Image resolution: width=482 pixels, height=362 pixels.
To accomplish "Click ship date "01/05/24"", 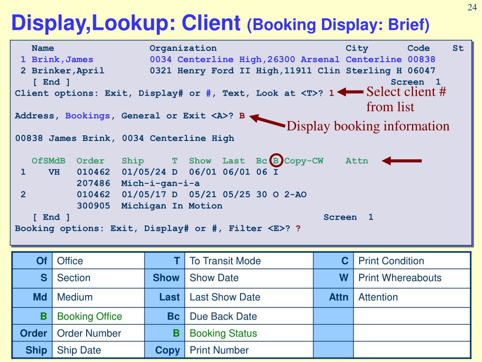I will pyautogui.click(x=144, y=172).
